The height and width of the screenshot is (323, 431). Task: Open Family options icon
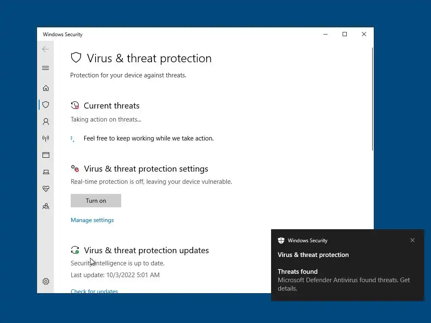(x=46, y=206)
